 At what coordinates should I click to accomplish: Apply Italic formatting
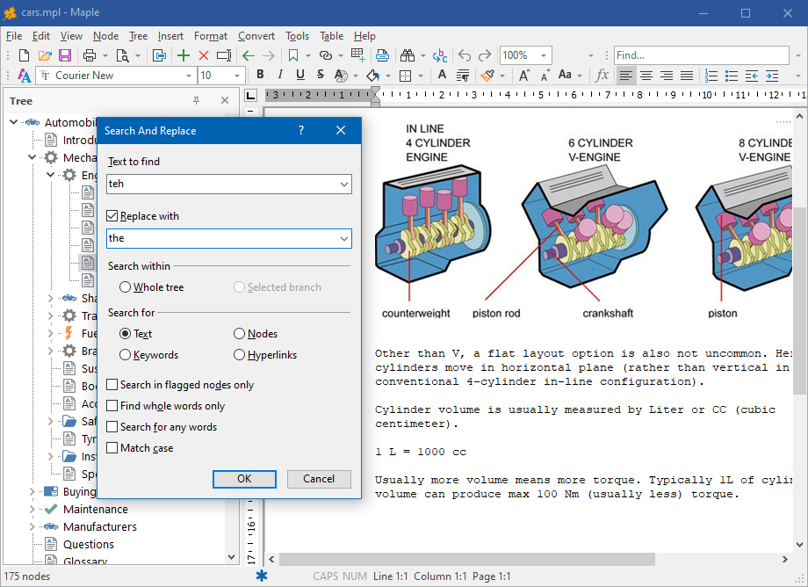(x=280, y=76)
